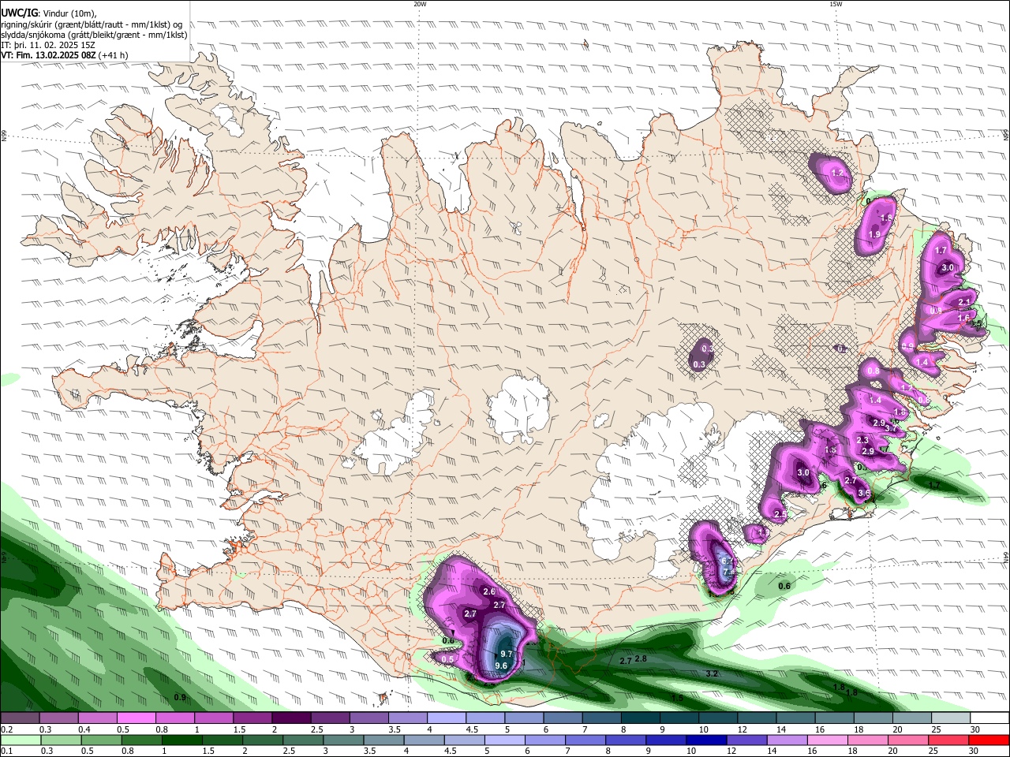Pick the bright magenta swatch labeled 0.5

click(x=137, y=718)
